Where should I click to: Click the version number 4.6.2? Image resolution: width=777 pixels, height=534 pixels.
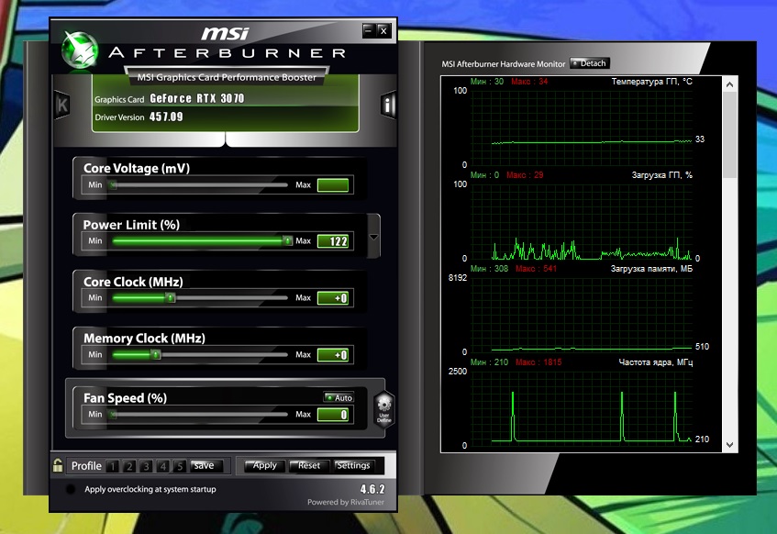[372, 489]
